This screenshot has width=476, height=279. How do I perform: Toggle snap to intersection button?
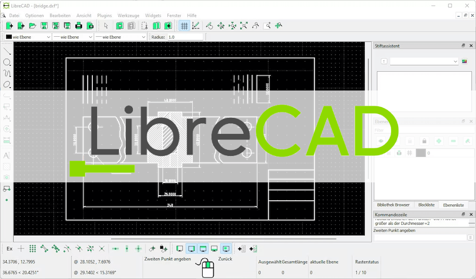[102, 249]
